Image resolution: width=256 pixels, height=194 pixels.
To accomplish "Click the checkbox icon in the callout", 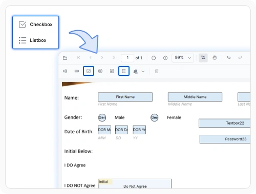I will (x=23, y=25).
